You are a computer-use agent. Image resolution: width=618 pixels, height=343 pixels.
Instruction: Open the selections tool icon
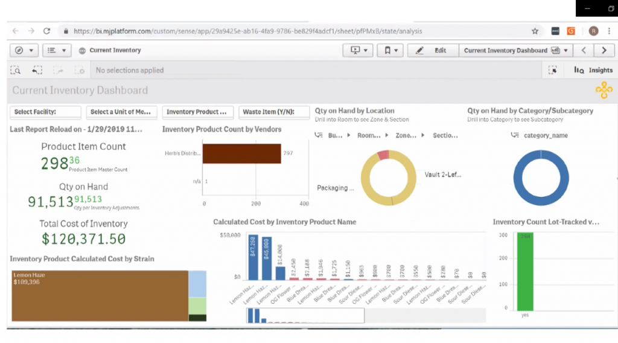(552, 71)
